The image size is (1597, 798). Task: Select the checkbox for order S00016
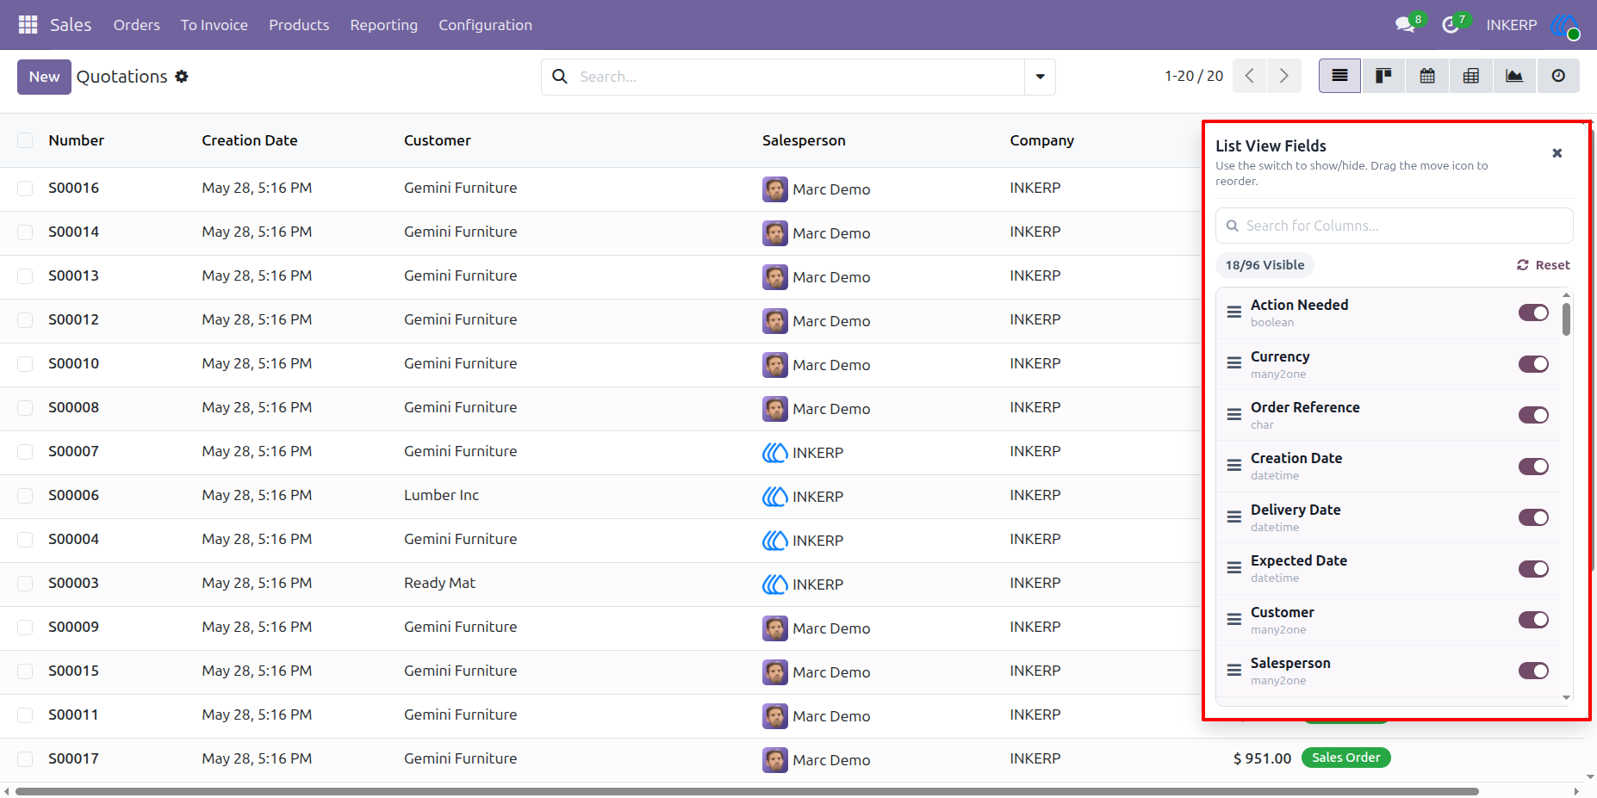pos(25,189)
